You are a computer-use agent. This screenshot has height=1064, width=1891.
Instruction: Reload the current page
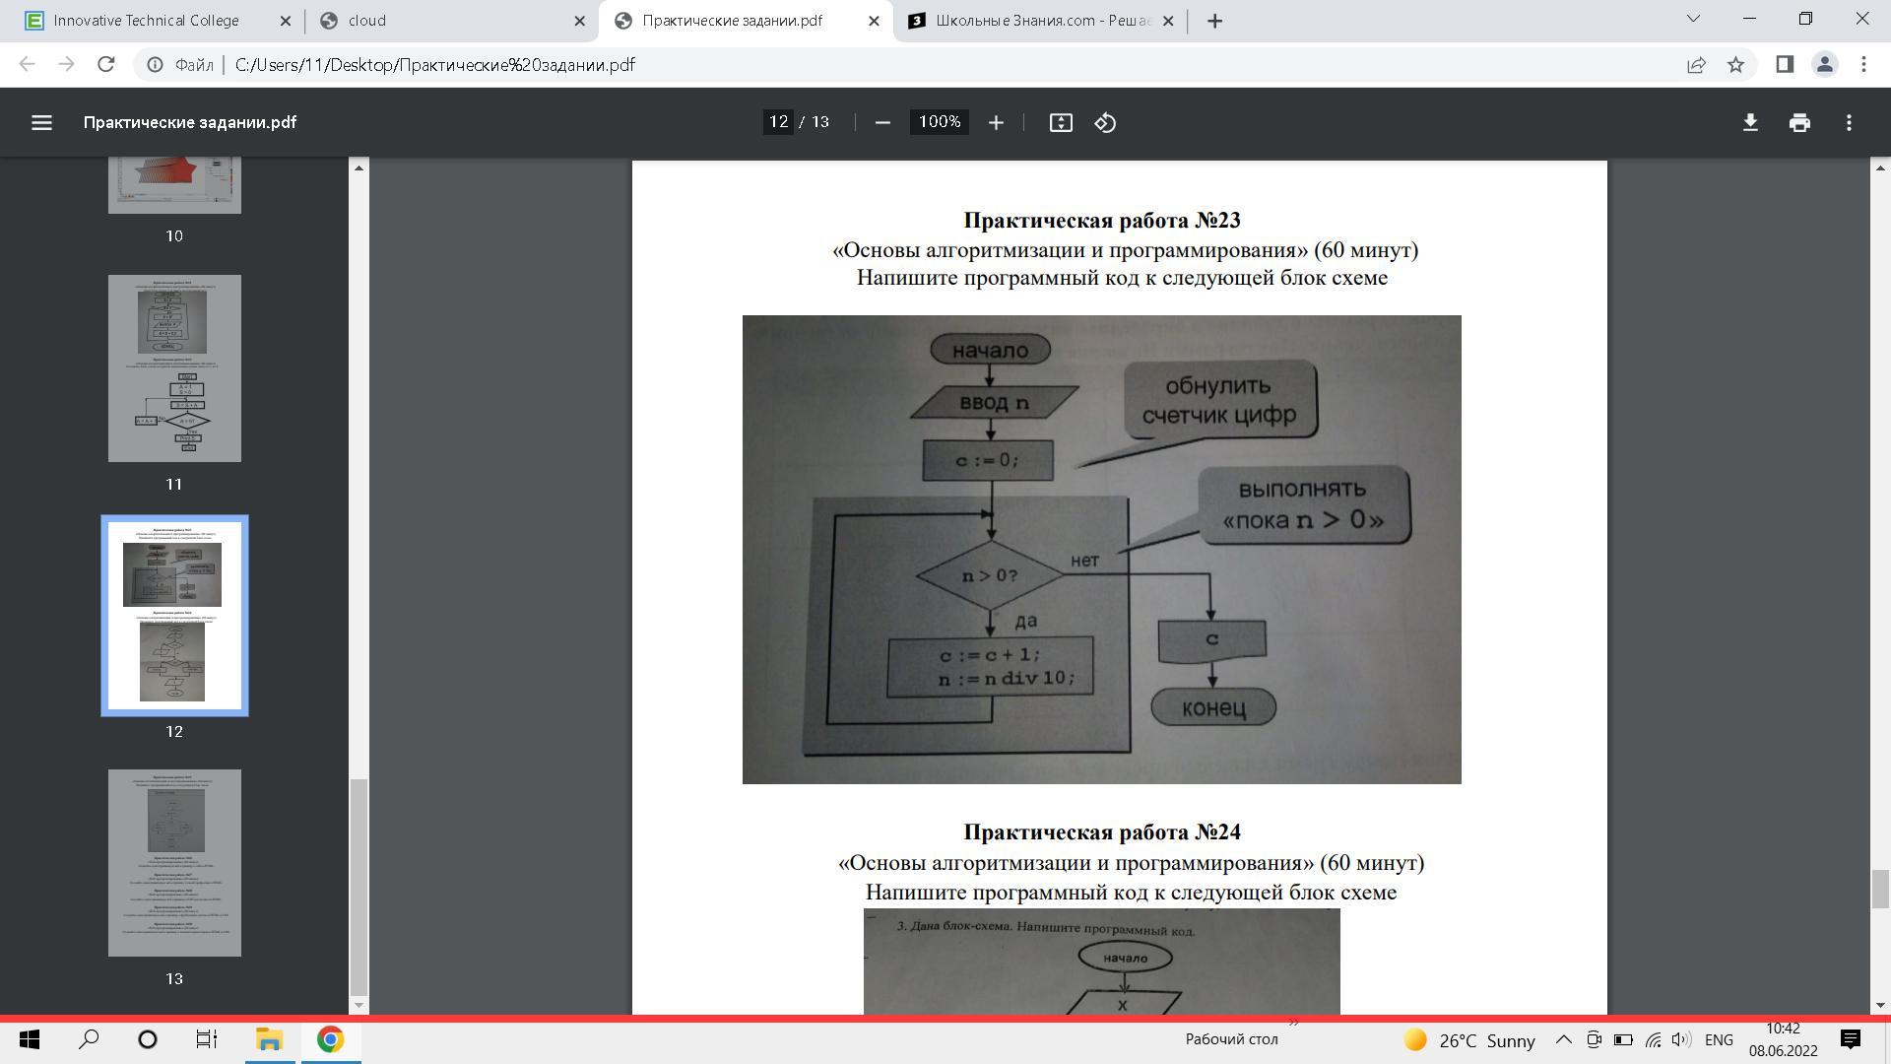pos(106,64)
